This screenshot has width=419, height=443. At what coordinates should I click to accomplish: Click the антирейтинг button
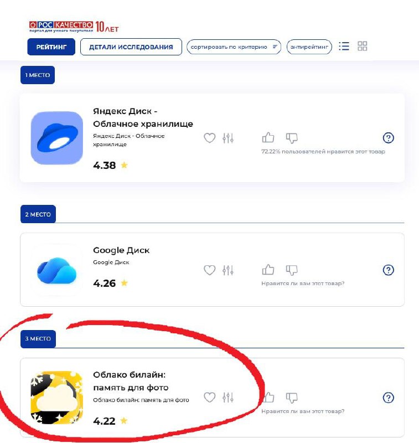(x=309, y=47)
